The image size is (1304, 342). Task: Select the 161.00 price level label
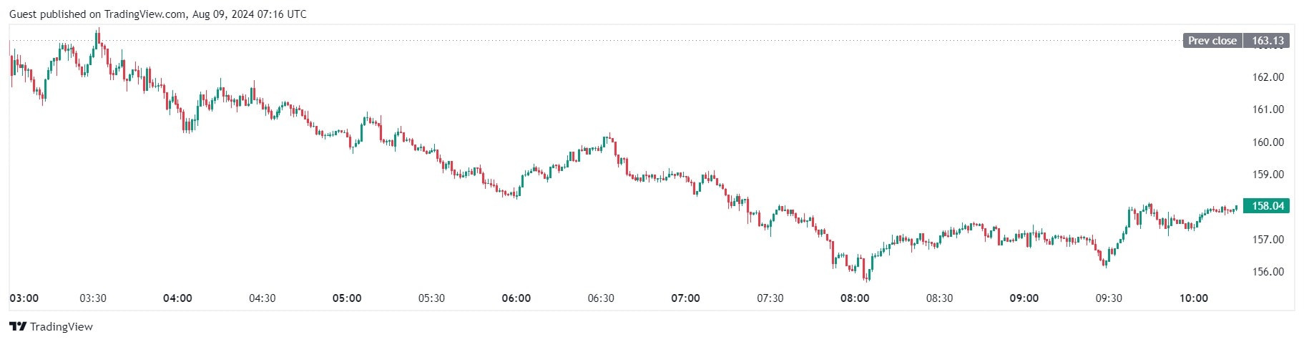point(1268,109)
